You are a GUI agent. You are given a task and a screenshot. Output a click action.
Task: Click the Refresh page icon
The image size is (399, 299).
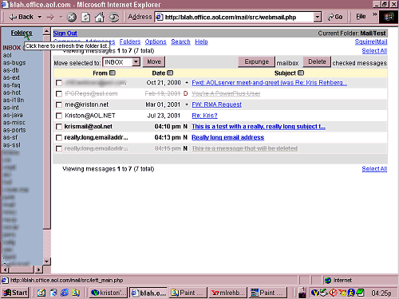click(85, 18)
